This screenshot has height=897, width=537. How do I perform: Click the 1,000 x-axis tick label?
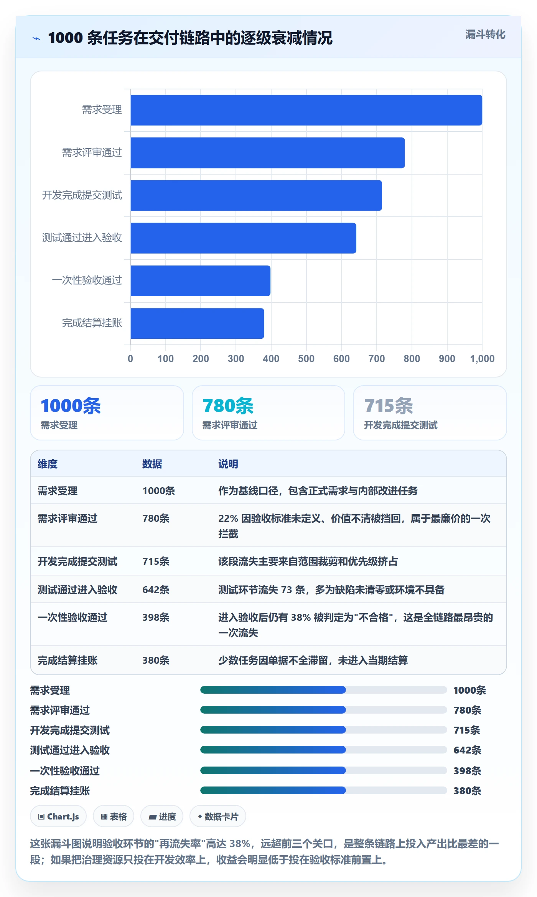click(482, 359)
